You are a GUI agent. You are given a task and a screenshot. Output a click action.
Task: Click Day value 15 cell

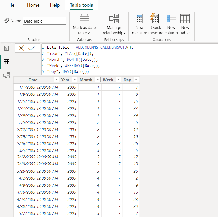click(x=131, y=101)
